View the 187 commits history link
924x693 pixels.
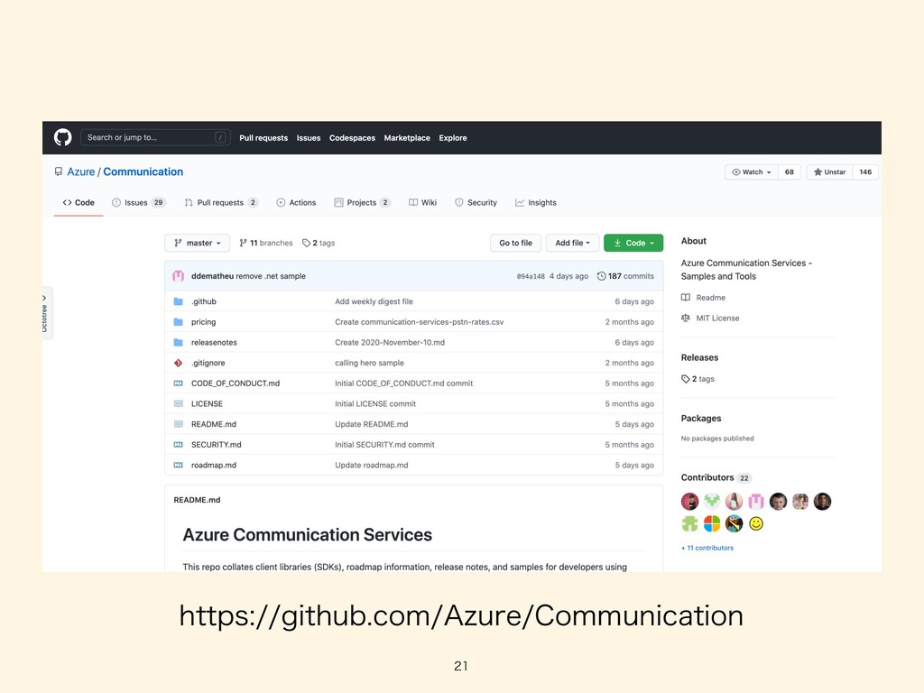click(x=625, y=276)
